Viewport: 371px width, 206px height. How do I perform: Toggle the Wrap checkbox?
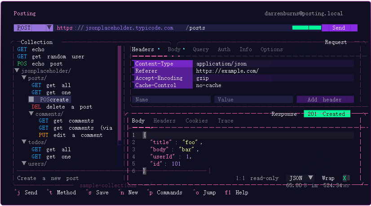[344, 178]
